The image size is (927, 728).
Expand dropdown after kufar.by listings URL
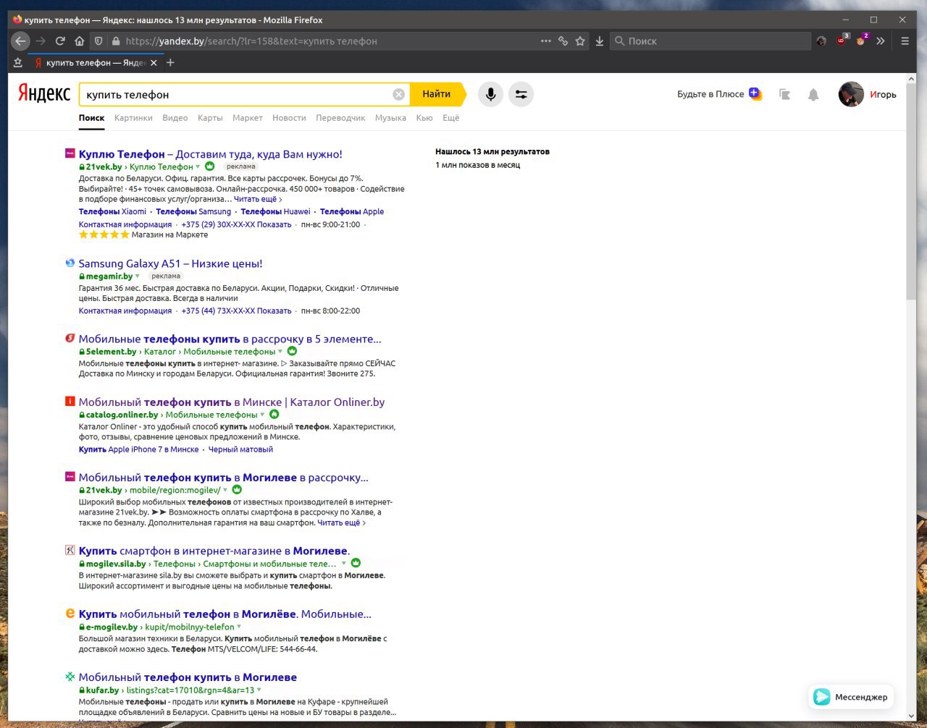click(x=259, y=690)
